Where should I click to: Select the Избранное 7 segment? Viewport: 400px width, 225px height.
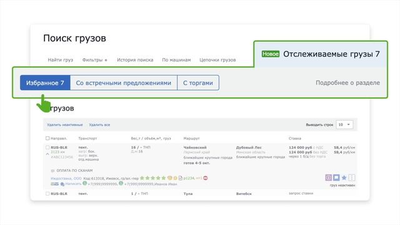45,82
